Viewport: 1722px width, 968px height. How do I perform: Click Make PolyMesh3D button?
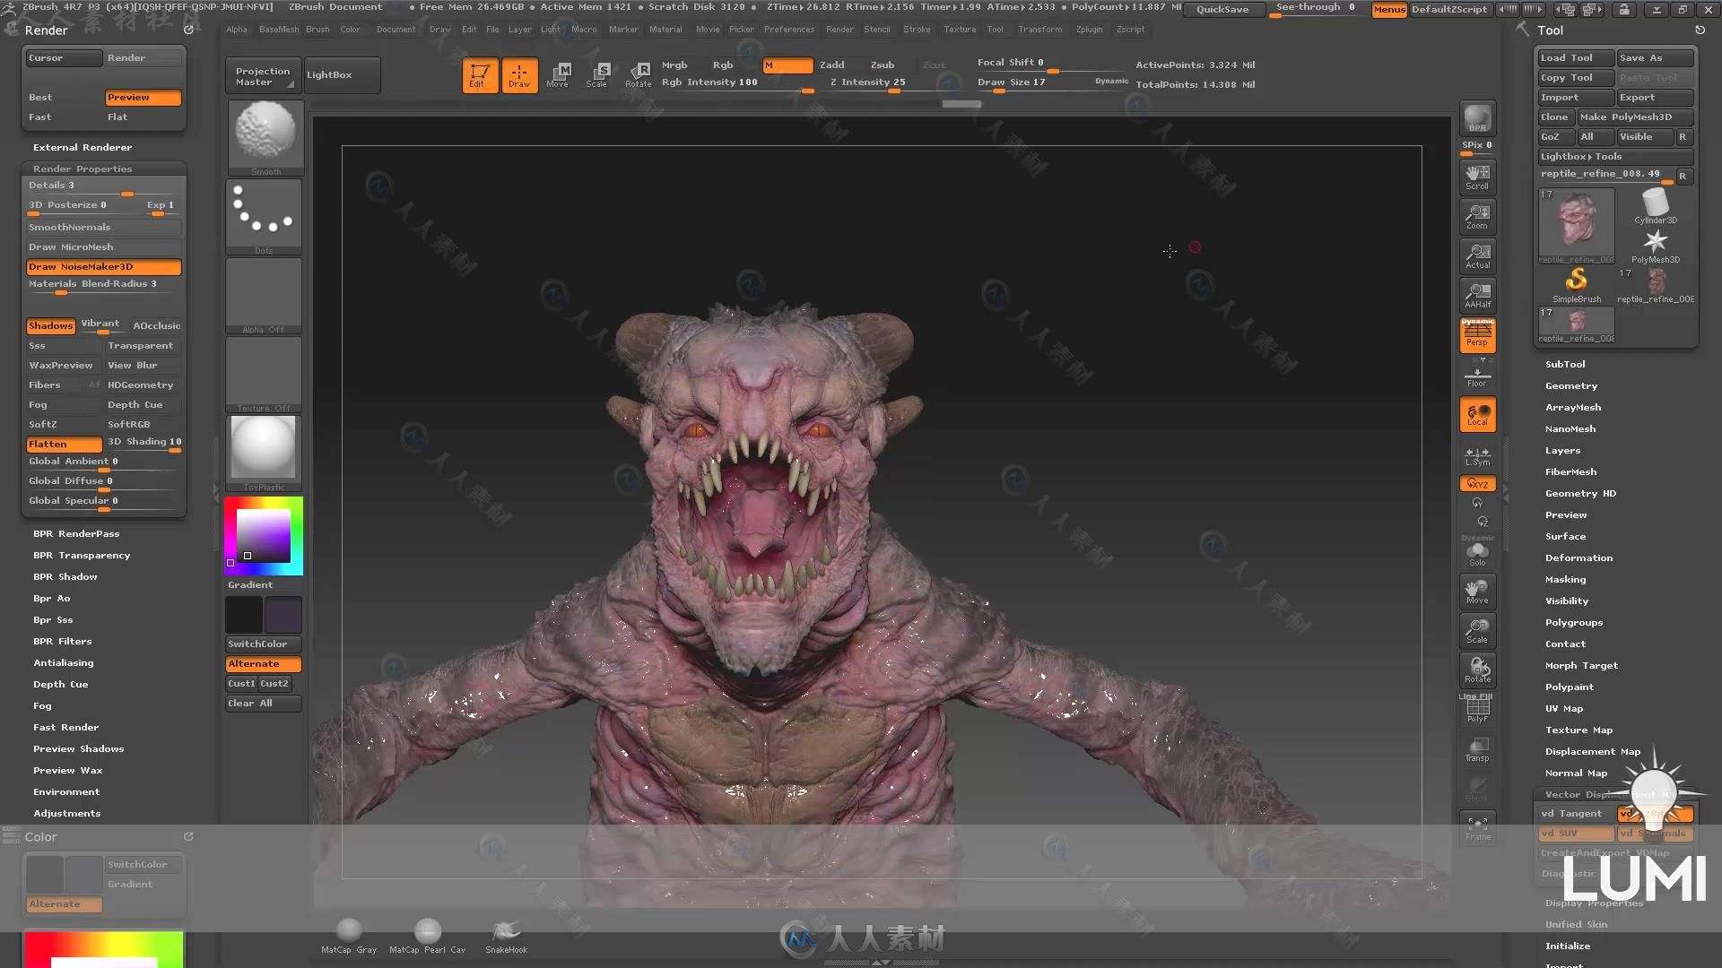coord(1635,117)
